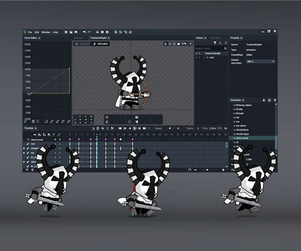Toggle visibility dot of the root timeline layer
This screenshot has height=251, width=301.
coord(55,144)
